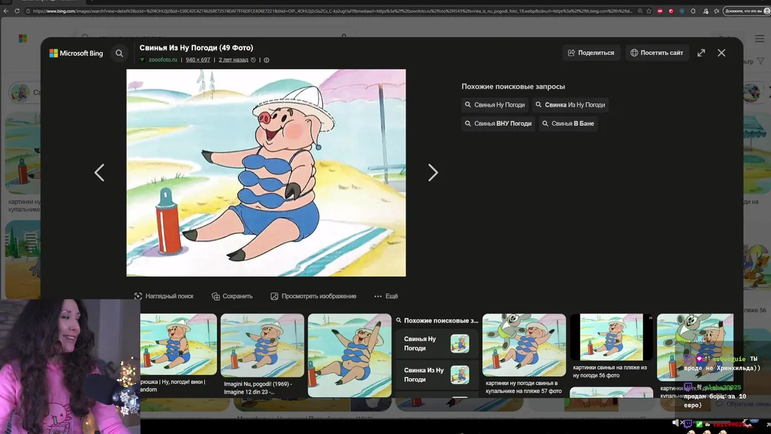The width and height of the screenshot is (771, 434).
Task: Click the browser address bar URL
Action: (x=331, y=11)
